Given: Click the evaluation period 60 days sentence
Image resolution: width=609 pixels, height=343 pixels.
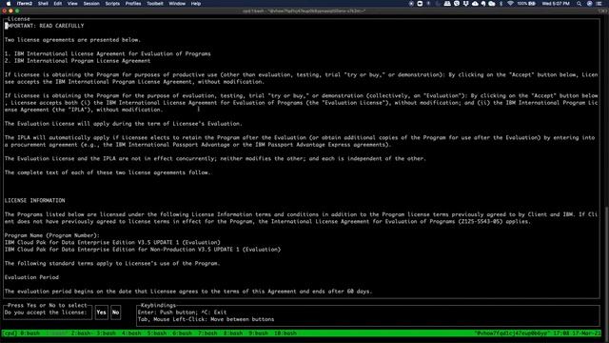Looking at the screenshot, I should point(188,292).
